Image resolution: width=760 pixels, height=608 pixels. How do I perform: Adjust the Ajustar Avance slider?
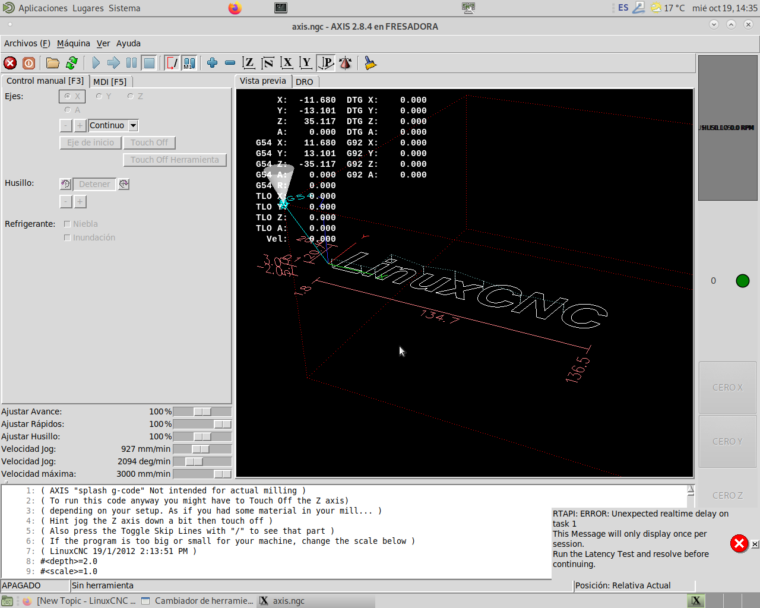202,411
